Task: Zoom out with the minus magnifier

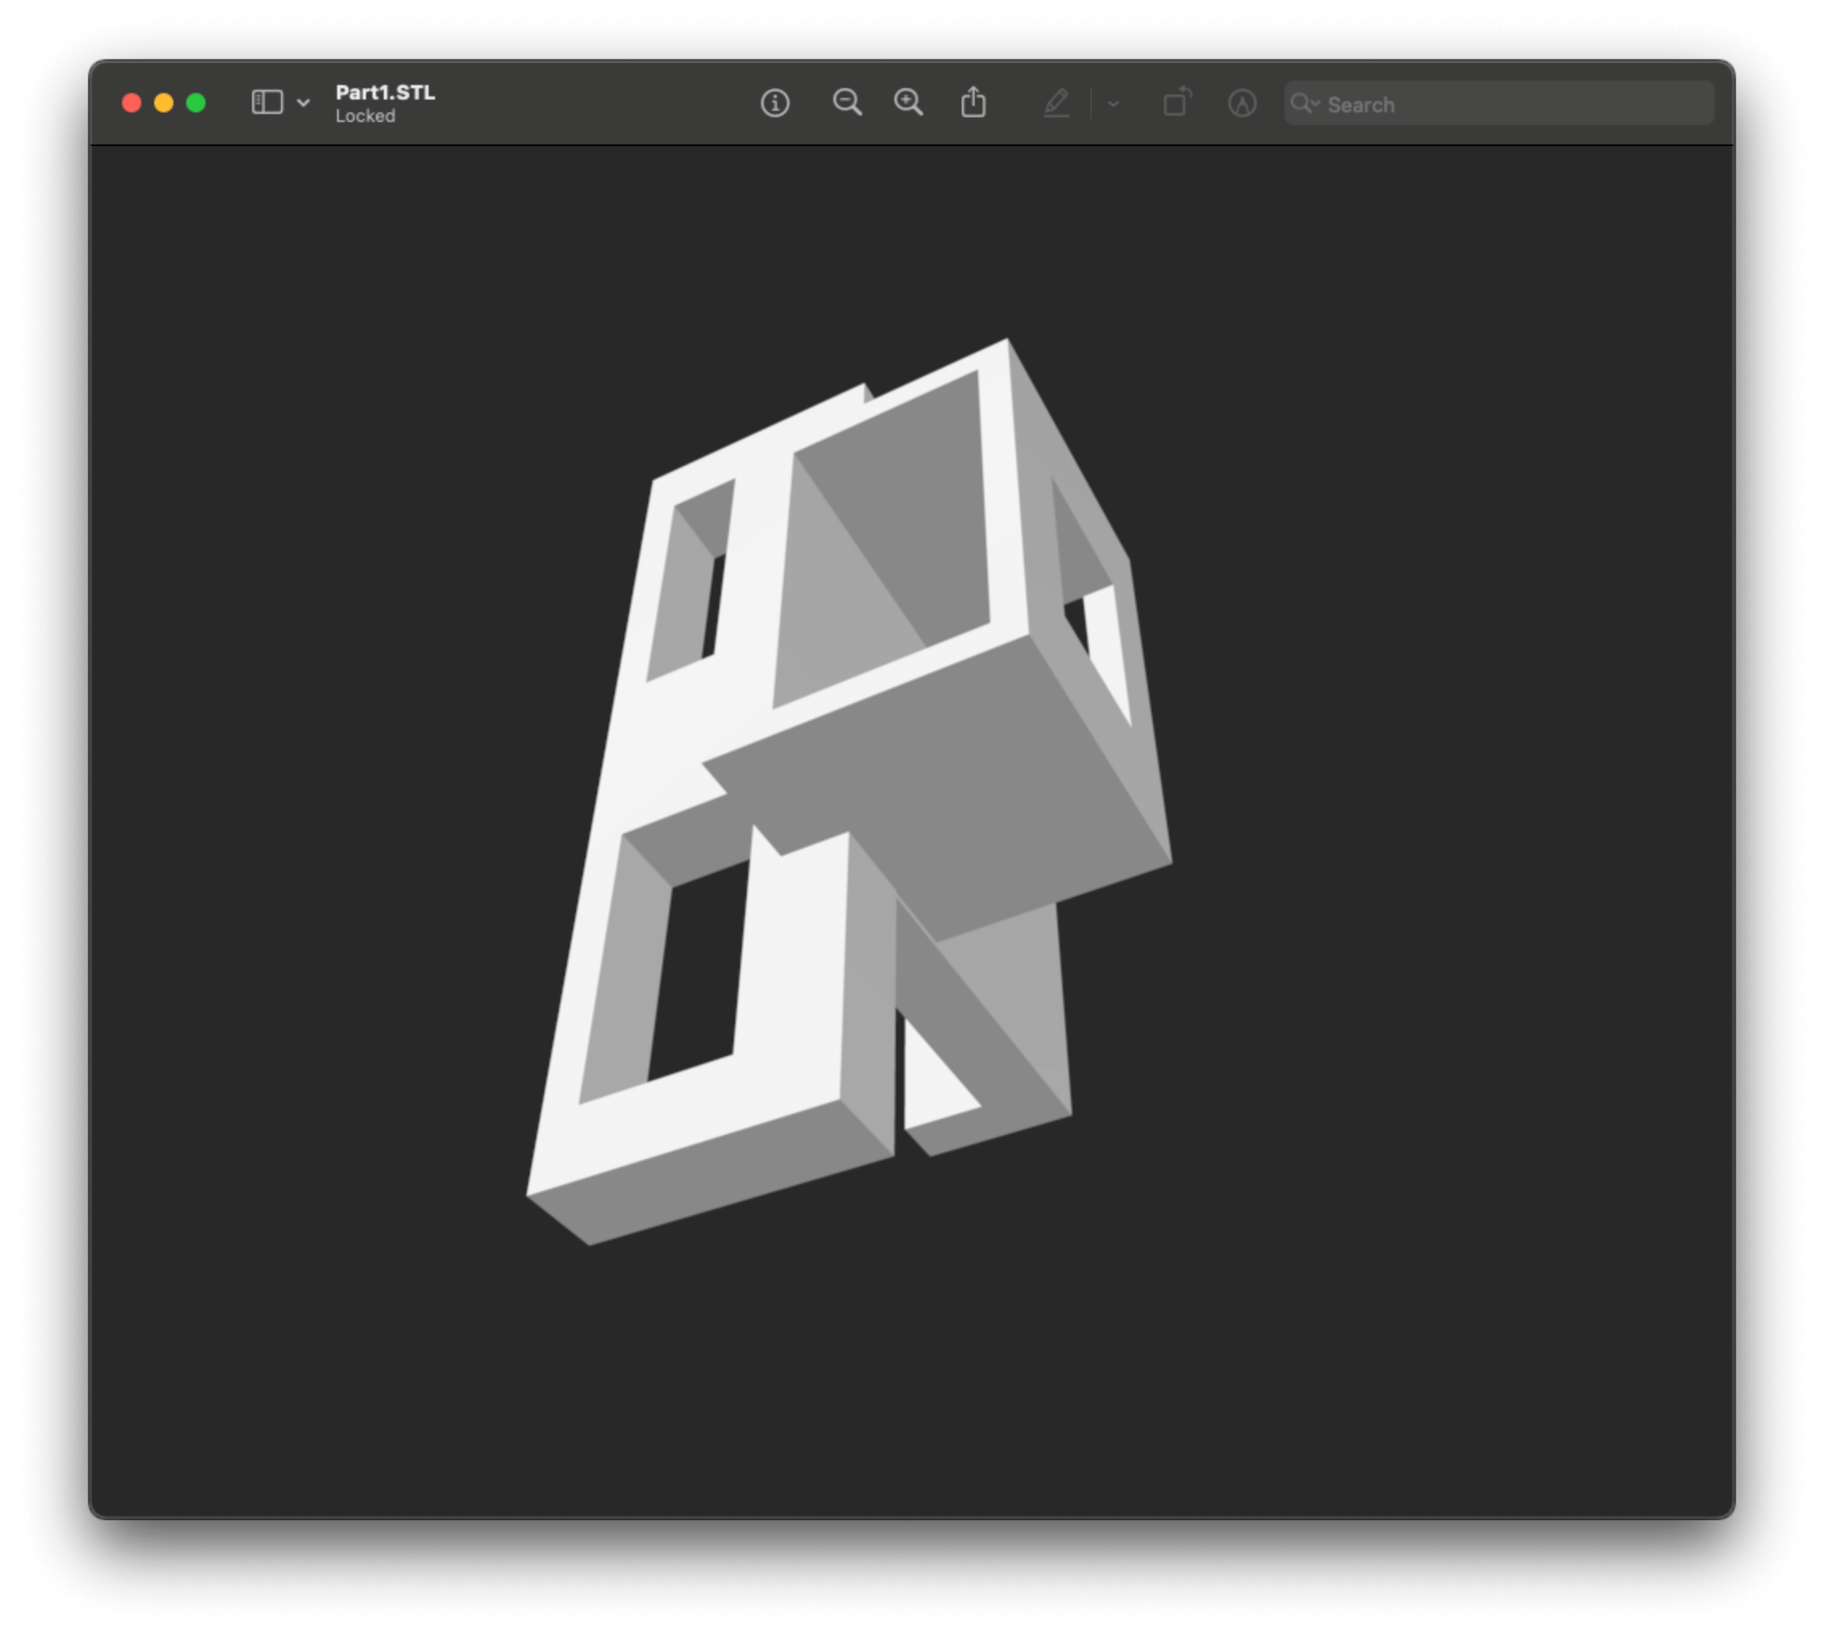Action: [847, 103]
